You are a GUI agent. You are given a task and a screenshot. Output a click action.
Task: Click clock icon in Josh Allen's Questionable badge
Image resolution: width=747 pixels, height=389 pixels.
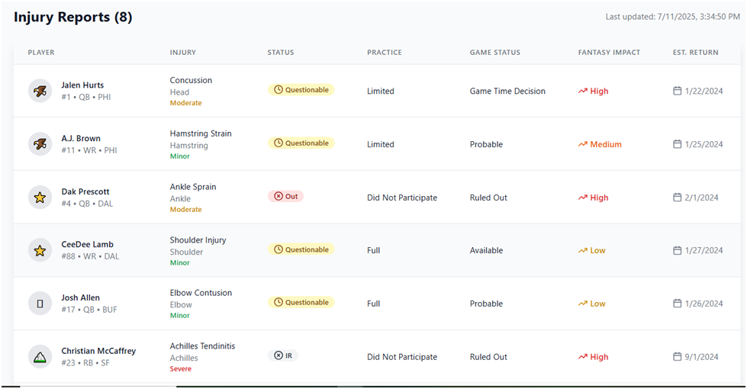coord(279,302)
